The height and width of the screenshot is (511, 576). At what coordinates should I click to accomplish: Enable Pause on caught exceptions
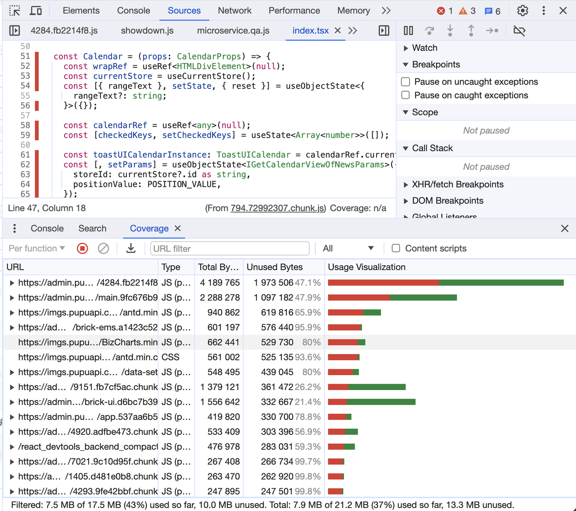coord(405,95)
